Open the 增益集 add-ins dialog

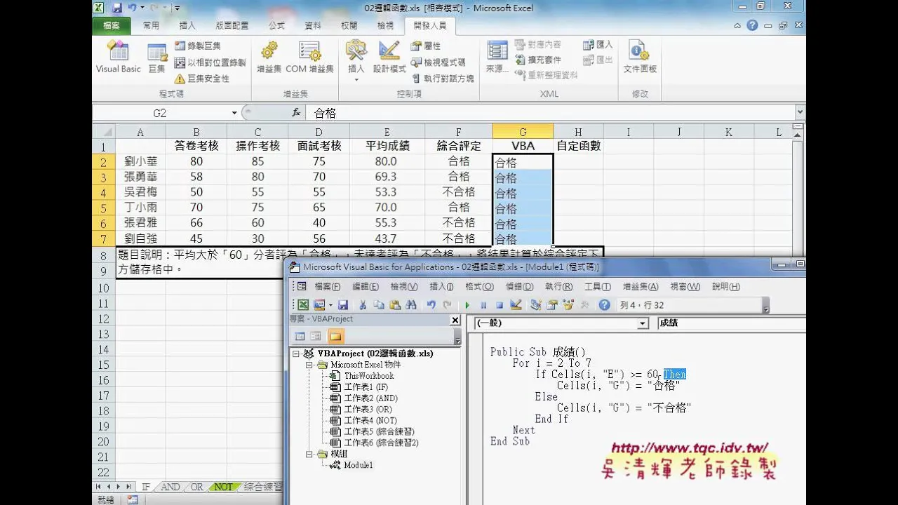point(269,57)
